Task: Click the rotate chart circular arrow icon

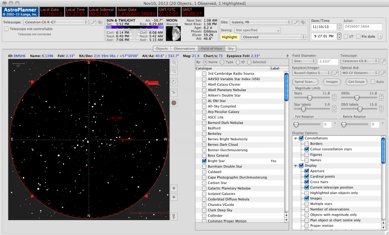Action: [x=174, y=82]
